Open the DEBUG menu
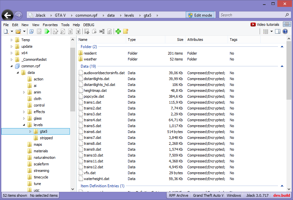Image resolution: width=293 pixels, height=200 pixels. [x=89, y=25]
